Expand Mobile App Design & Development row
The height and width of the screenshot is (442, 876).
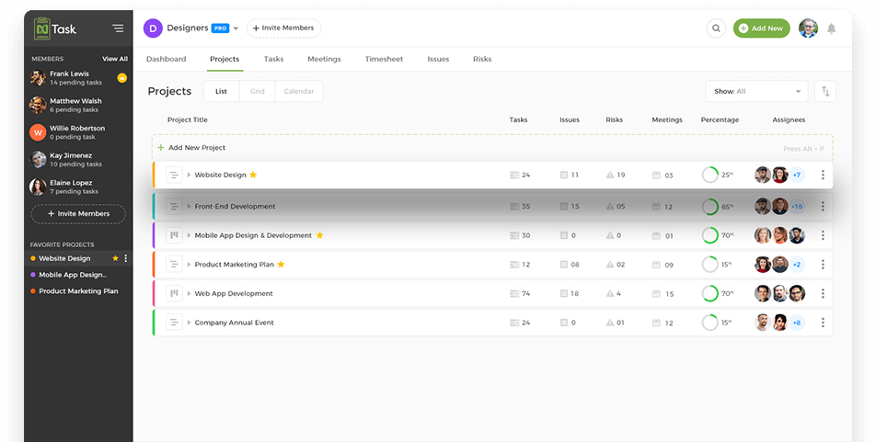189,235
